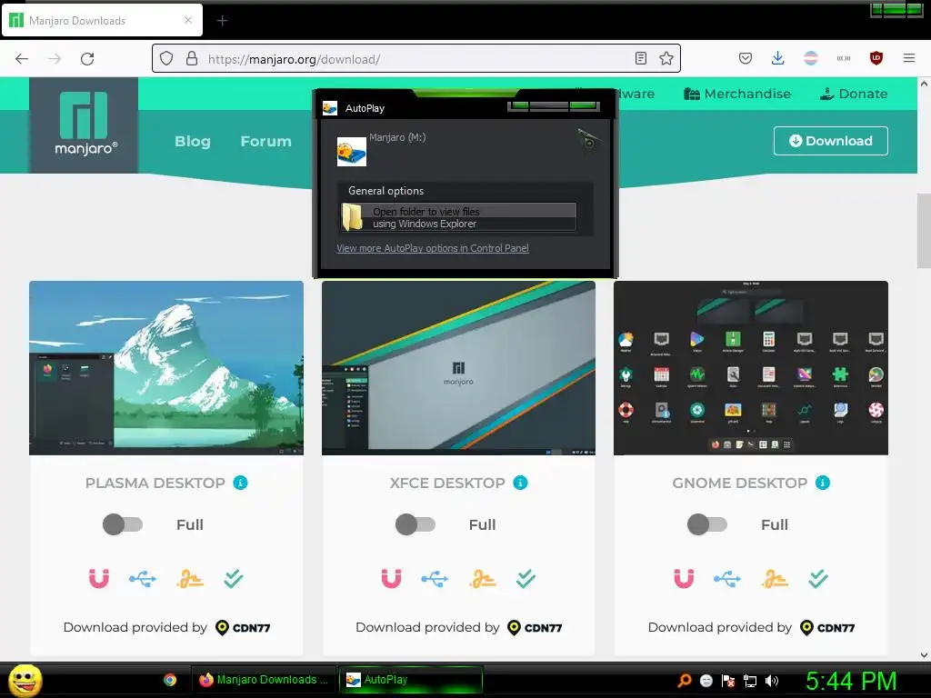Click the PLASMA DESKTOP heading
Image resolution: width=931 pixels, height=698 pixels.
155,483
